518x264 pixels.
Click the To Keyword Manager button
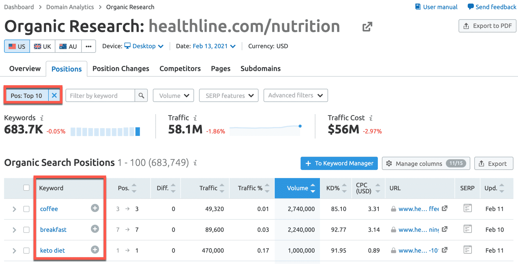click(x=339, y=163)
